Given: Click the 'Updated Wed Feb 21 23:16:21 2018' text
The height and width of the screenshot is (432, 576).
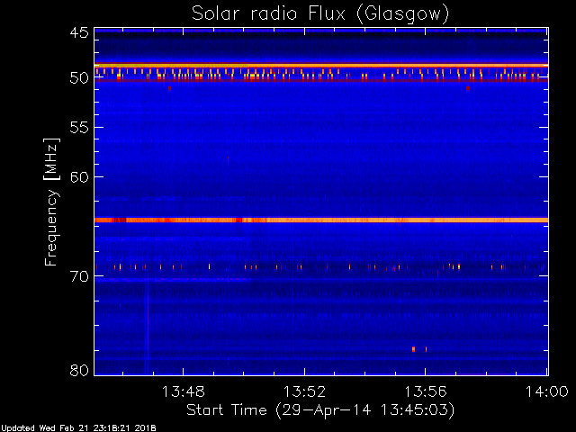Looking at the screenshot, I should [x=78, y=428].
